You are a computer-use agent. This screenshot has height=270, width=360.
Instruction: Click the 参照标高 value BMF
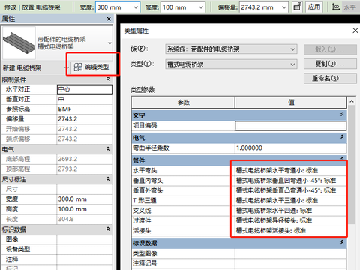click(x=85, y=109)
